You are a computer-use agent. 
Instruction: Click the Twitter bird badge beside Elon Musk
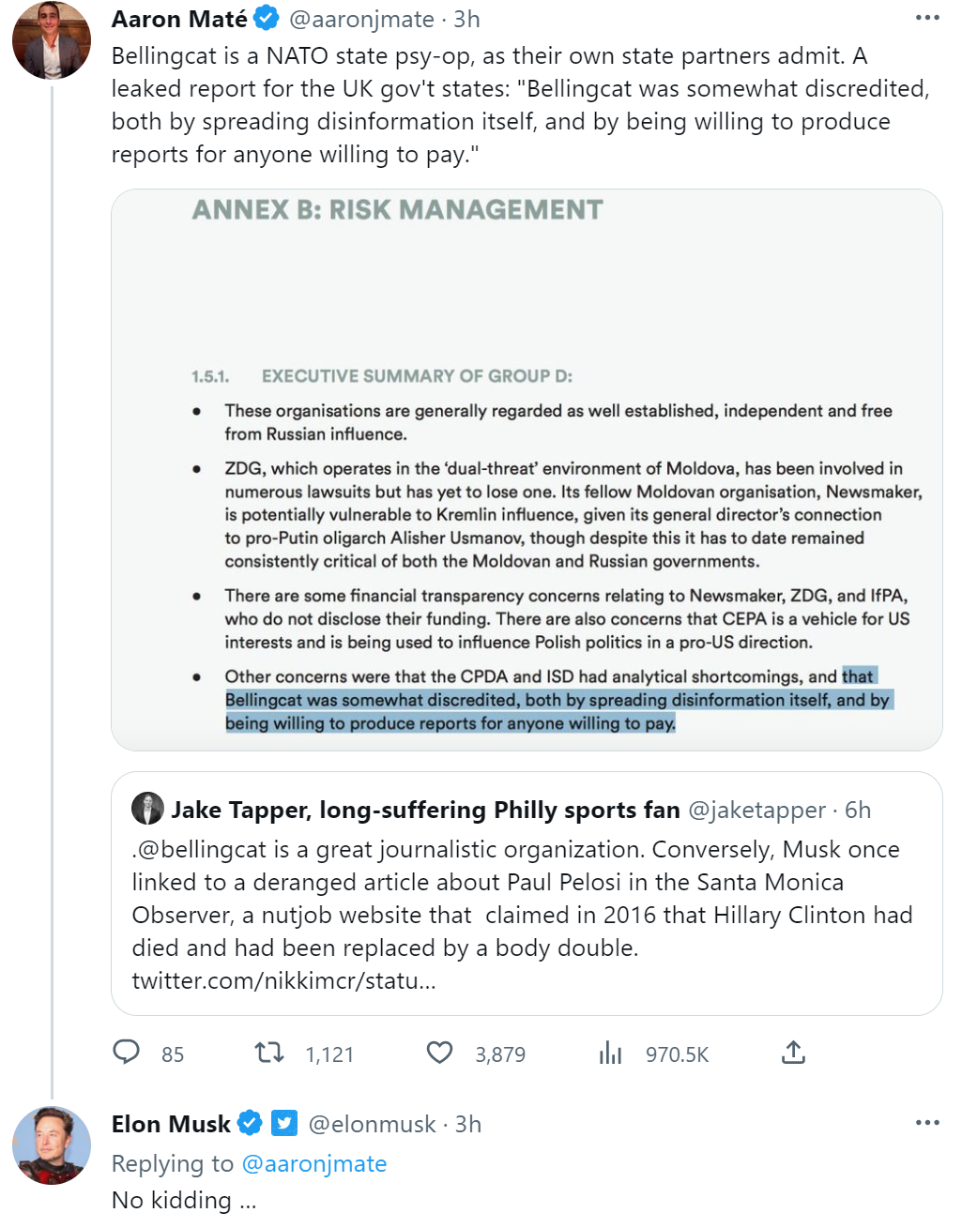284,1123
